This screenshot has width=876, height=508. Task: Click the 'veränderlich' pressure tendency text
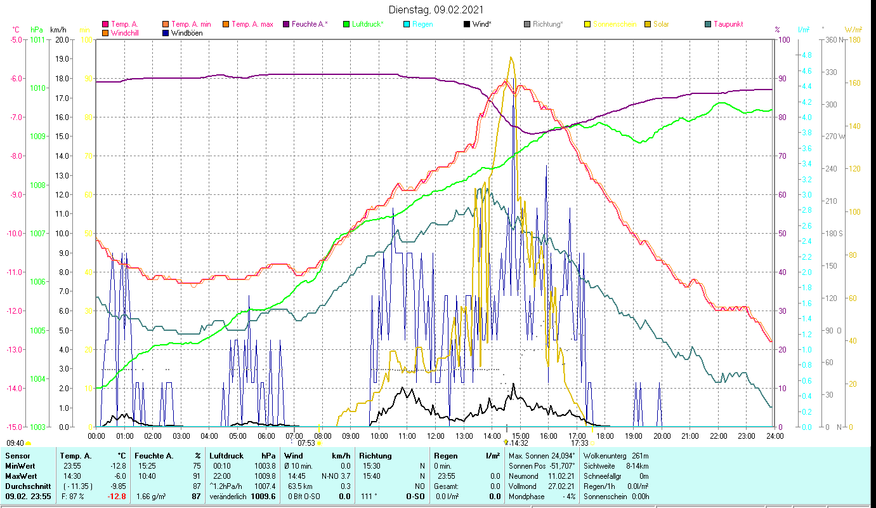click(227, 497)
